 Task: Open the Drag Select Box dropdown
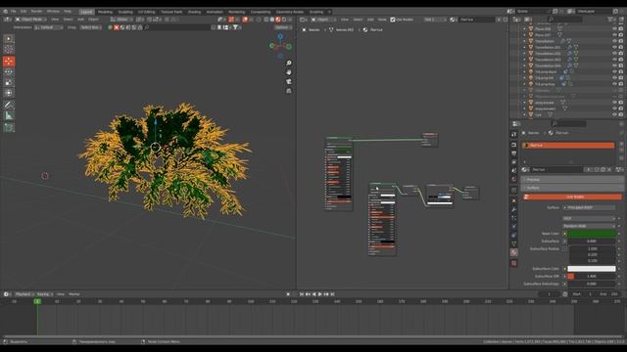[x=91, y=27]
